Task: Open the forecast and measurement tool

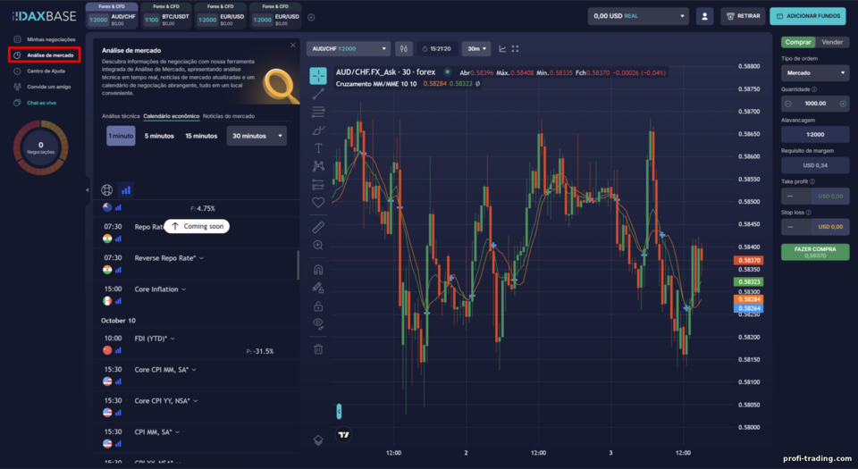Action: (x=318, y=184)
